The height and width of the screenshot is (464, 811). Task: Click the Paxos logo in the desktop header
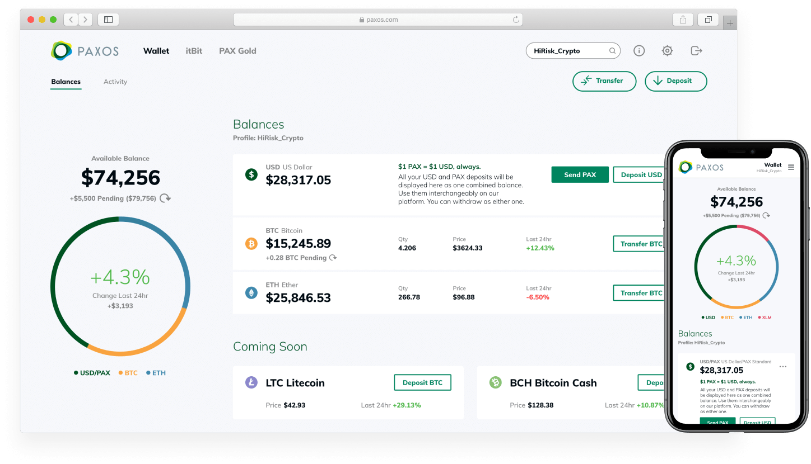(85, 51)
